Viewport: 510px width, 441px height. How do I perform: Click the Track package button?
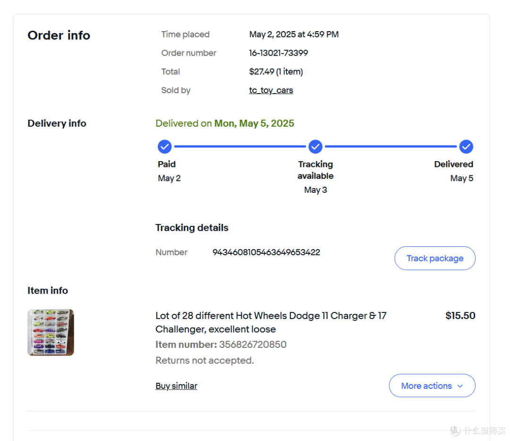(435, 258)
